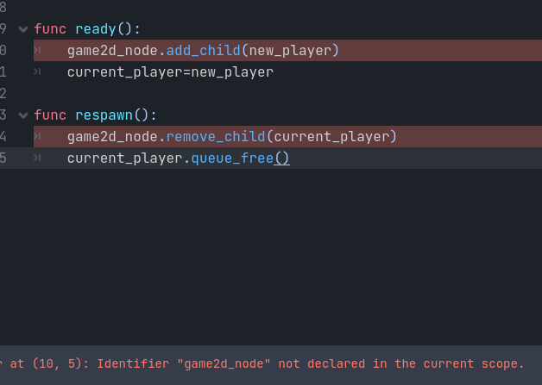This screenshot has height=385, width=542.
Task: Click new_player argument inside add_child call
Action: pyautogui.click(x=290, y=51)
